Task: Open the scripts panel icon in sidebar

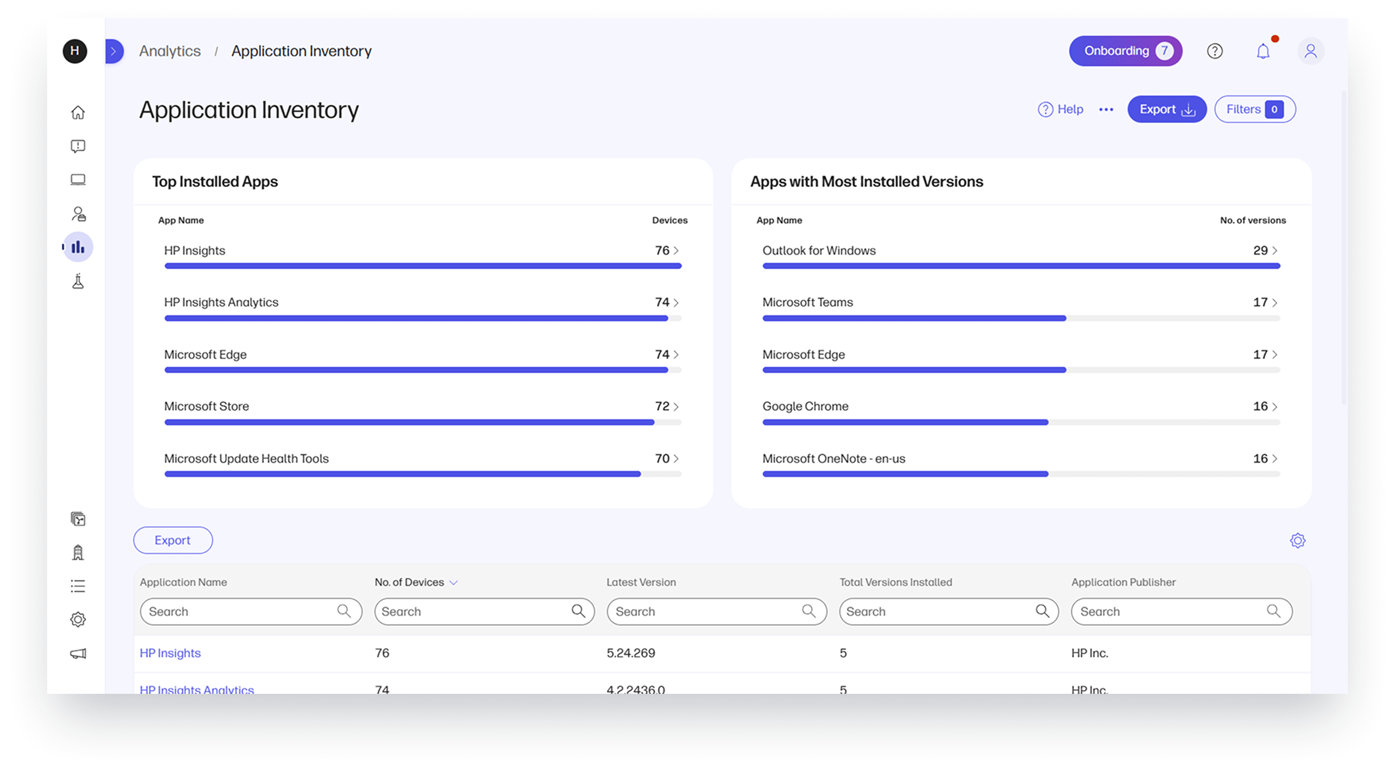Action: pyautogui.click(x=78, y=519)
